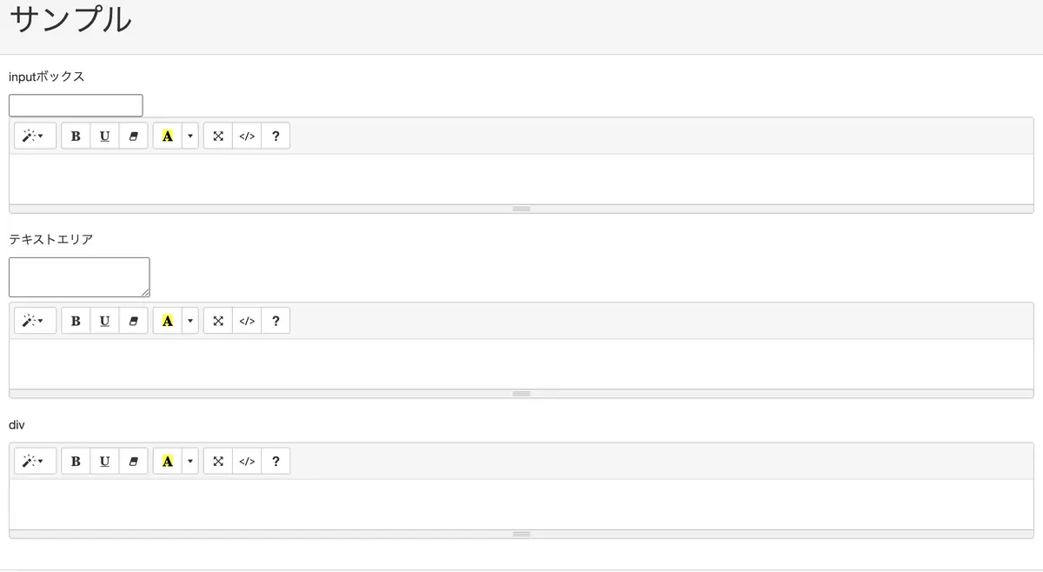Toggle Bold in the div editor toolbar
This screenshot has height=572, width=1043.
76,461
